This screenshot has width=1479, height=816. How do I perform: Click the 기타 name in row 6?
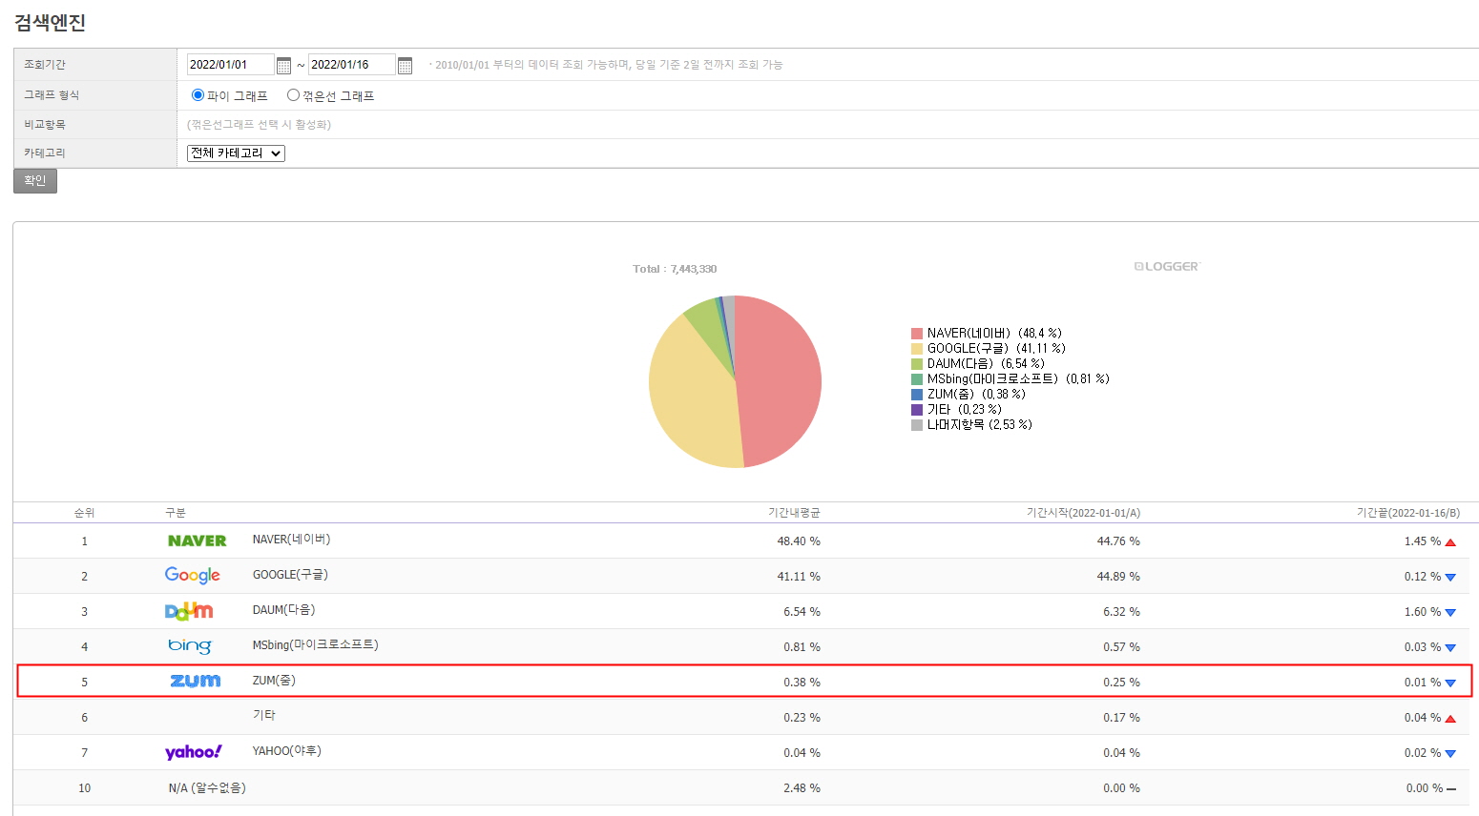(264, 716)
